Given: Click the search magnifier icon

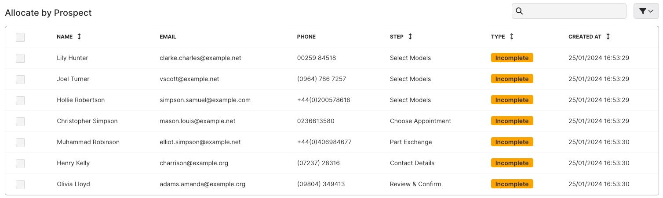Looking at the screenshot, I should coord(519,11).
